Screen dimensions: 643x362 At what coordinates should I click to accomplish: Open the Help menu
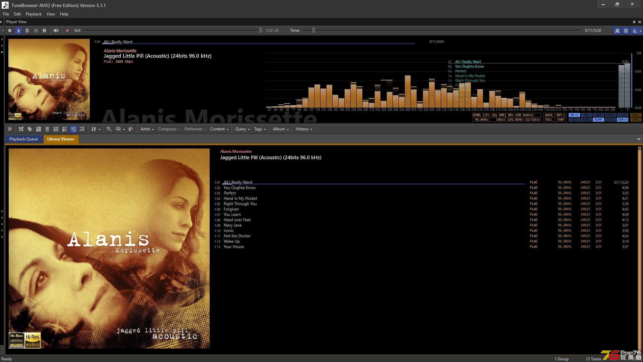point(64,14)
